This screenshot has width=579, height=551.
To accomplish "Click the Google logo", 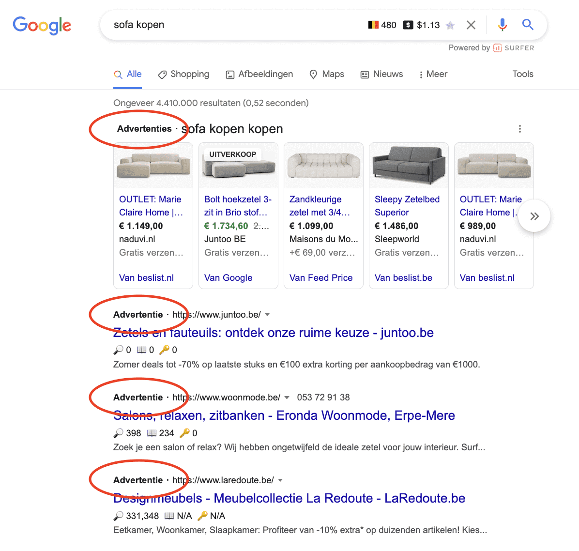I will (42, 26).
